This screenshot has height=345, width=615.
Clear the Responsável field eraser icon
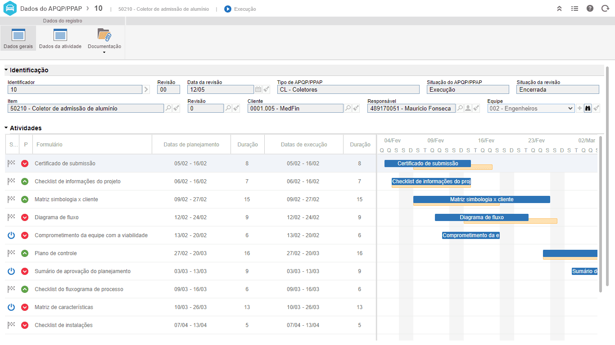[x=476, y=108]
